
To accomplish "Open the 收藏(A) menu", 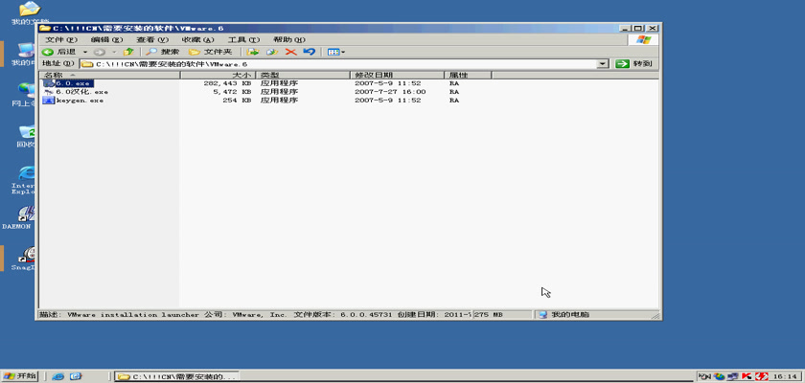I will 197,39.
